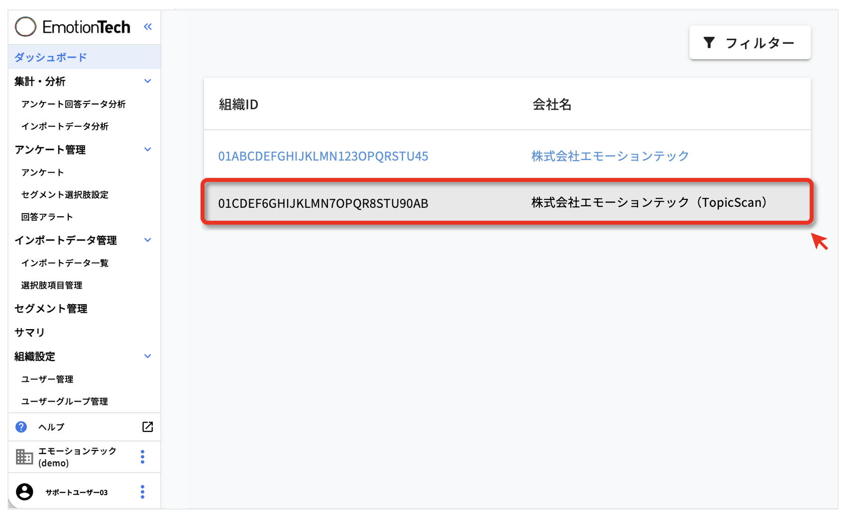Click the EmotionTech circle logo

click(26, 27)
